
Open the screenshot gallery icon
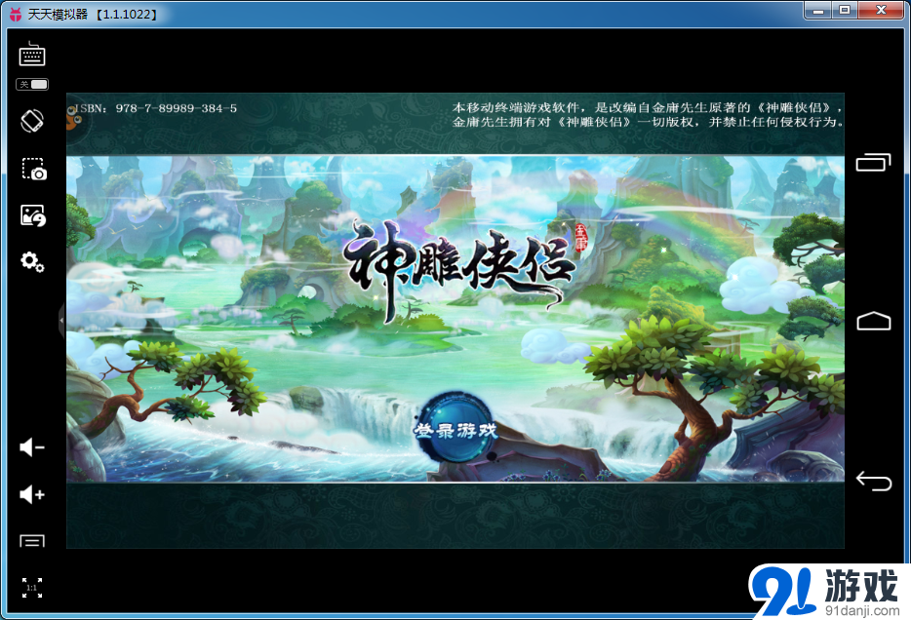coord(33,215)
